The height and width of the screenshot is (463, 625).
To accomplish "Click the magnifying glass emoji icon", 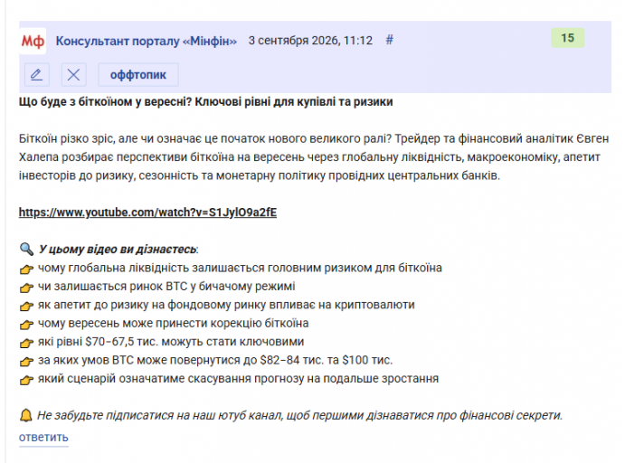I will (27, 250).
